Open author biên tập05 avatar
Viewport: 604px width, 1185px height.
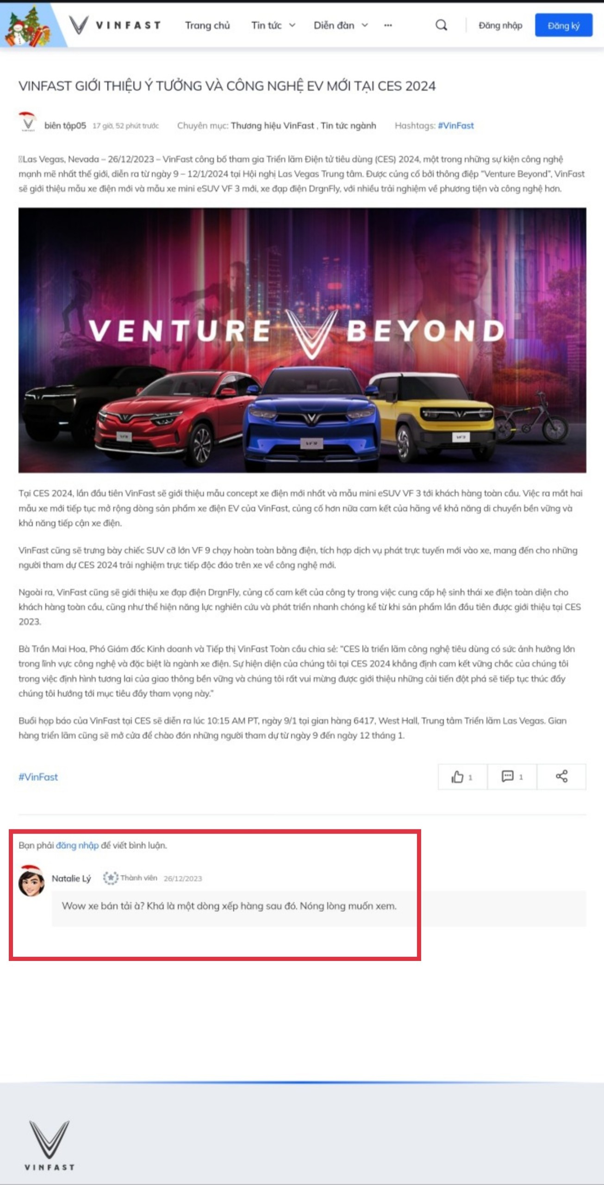tap(28, 122)
